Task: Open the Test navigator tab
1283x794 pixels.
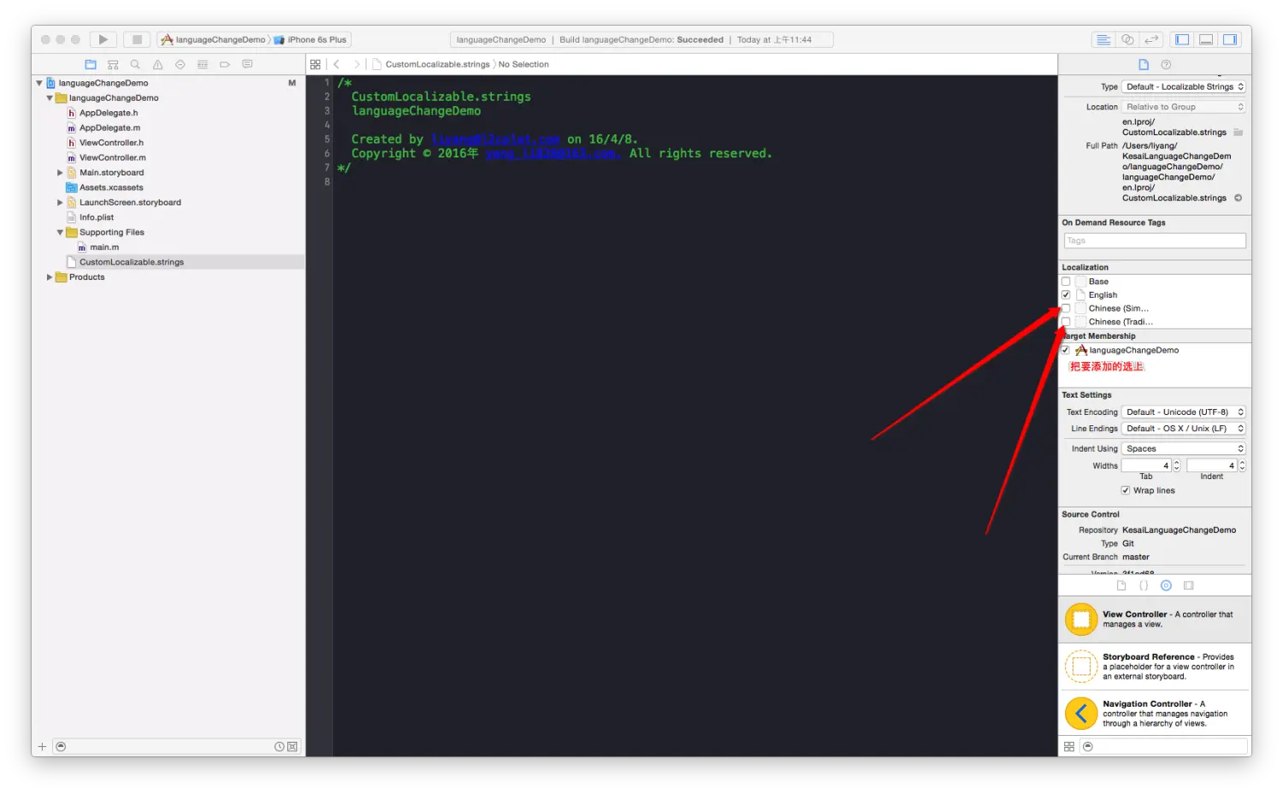Action: (180, 64)
